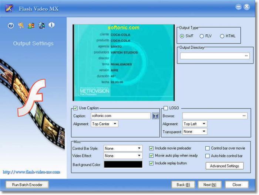Click the Advanced Settings button

(x=225, y=166)
